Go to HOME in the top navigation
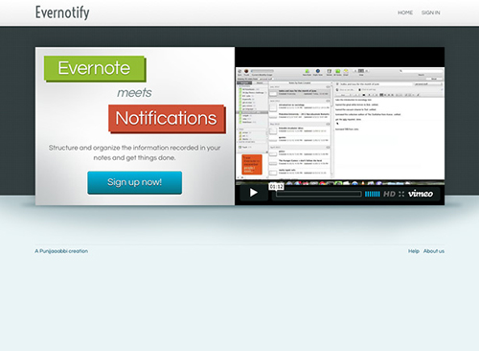Viewport: 479px width, 351px height. pyautogui.click(x=405, y=12)
